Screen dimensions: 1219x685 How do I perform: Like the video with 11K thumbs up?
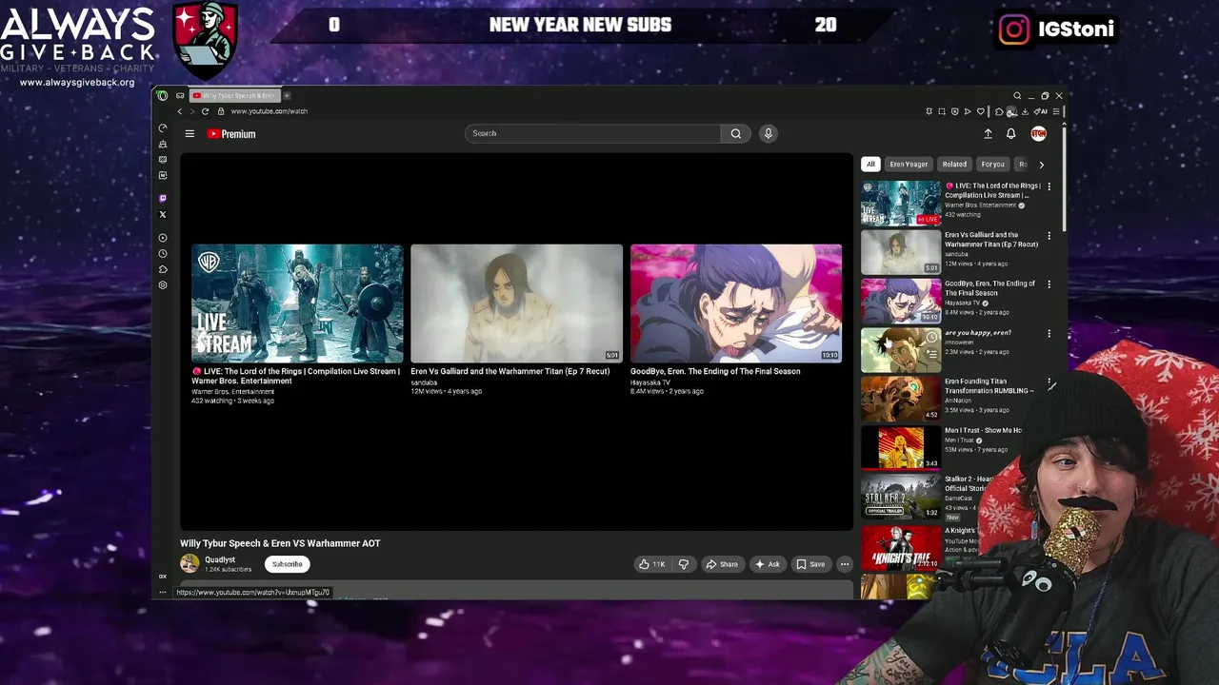tap(652, 564)
